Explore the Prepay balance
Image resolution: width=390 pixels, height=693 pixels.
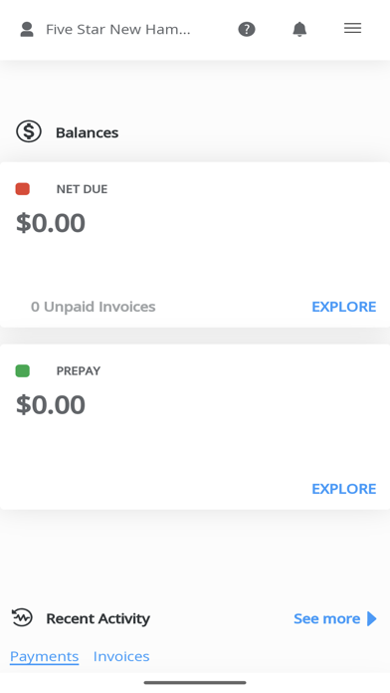[344, 489]
